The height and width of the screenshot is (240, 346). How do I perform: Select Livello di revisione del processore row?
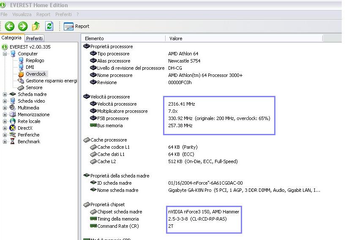(x=136, y=68)
